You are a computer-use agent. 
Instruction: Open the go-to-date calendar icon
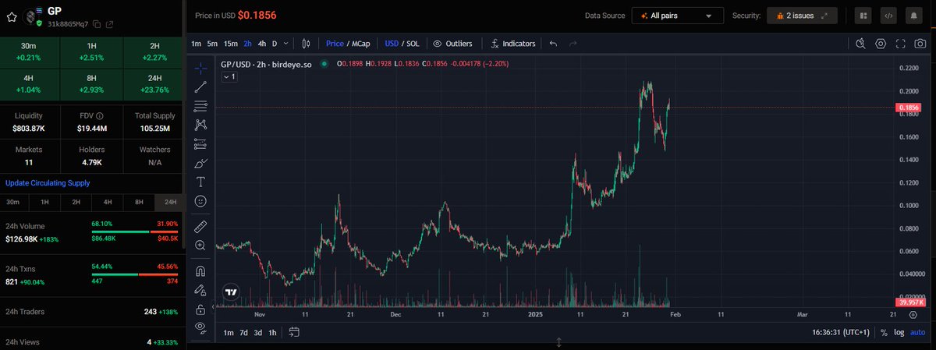coord(293,332)
